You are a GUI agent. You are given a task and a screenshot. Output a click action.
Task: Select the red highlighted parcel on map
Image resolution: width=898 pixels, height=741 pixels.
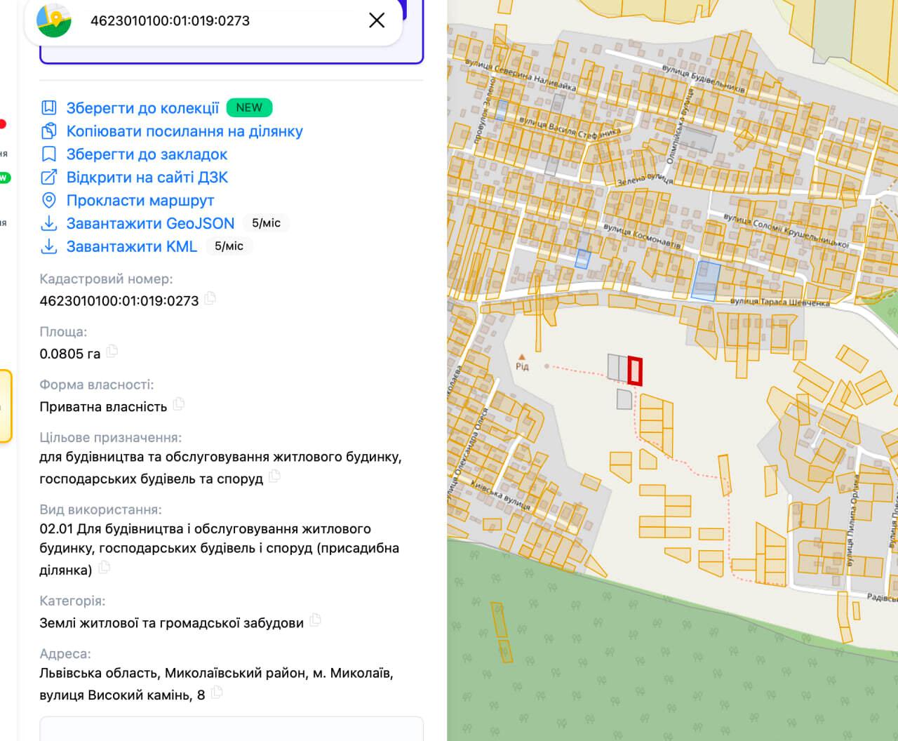pos(635,371)
